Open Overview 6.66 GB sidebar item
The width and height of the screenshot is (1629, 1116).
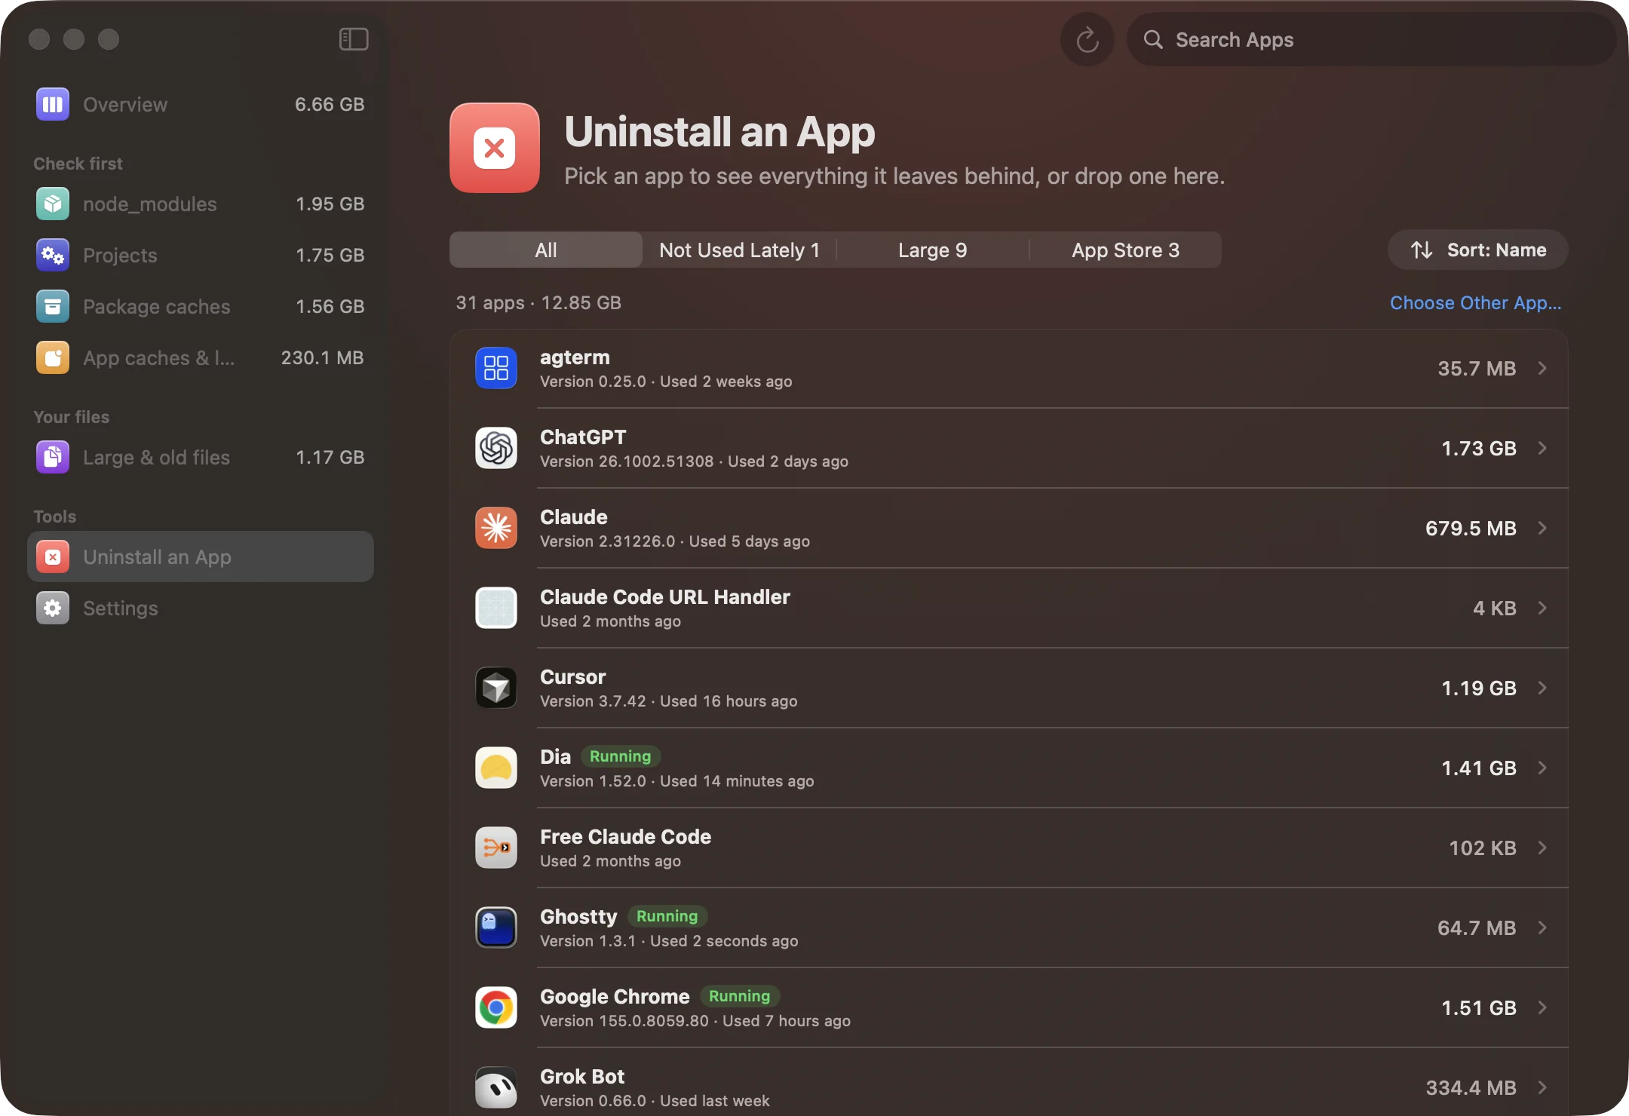[201, 104]
